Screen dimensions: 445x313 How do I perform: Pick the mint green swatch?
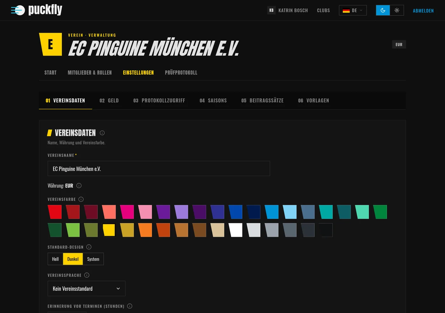(x=362, y=212)
